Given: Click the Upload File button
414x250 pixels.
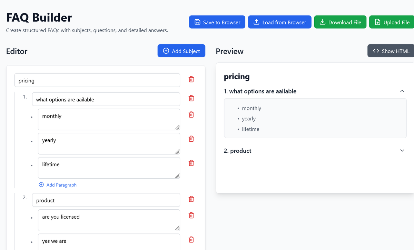Looking at the screenshot, I should [x=392, y=22].
